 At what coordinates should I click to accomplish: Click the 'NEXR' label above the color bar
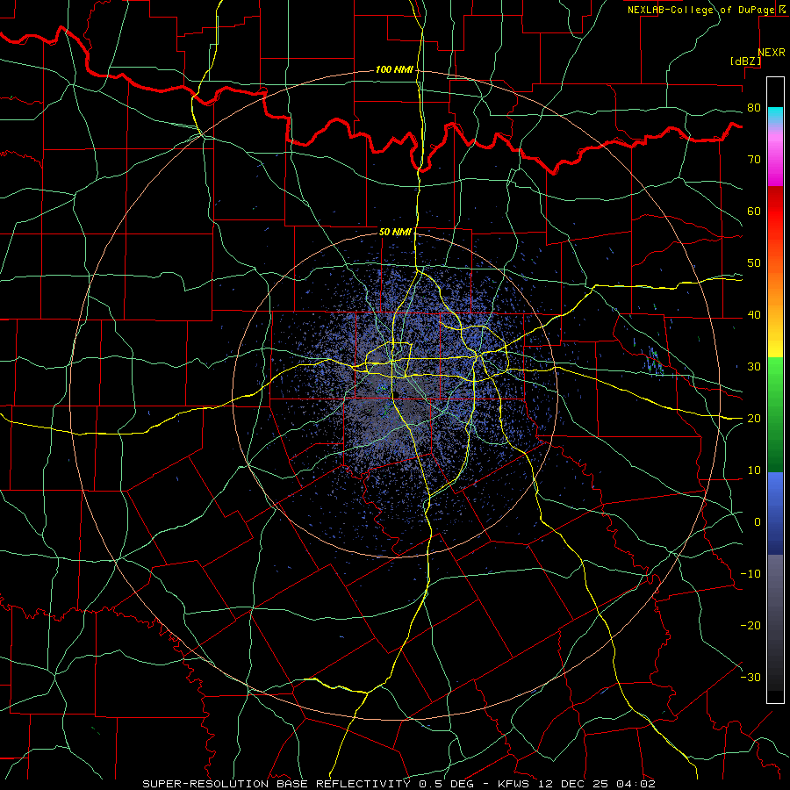tap(772, 53)
